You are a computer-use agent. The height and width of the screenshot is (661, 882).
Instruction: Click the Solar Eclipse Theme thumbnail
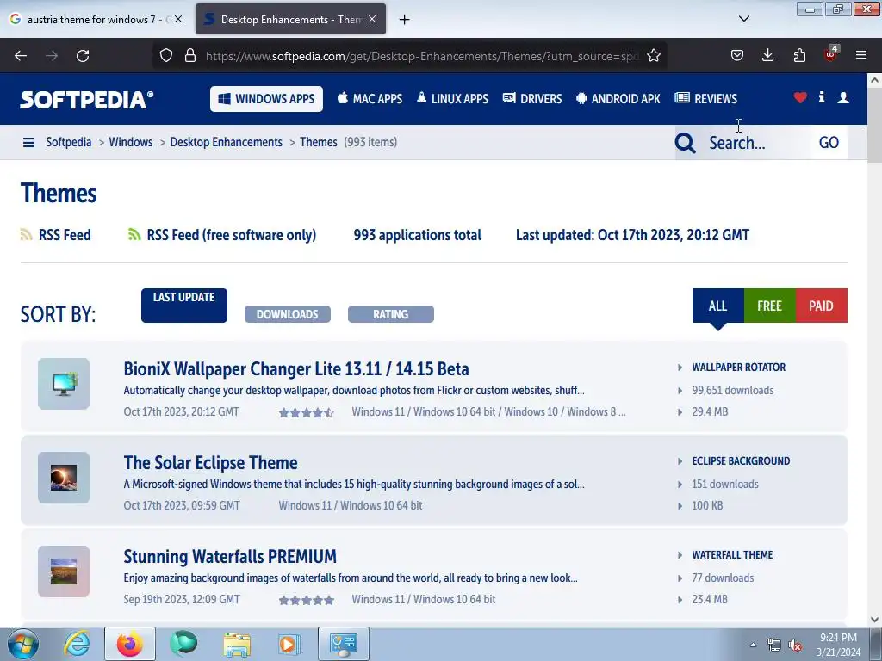coord(64,478)
